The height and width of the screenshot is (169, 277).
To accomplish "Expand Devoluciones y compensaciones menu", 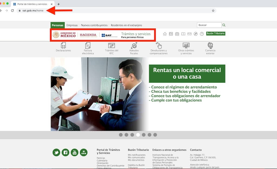I will 159,48.
